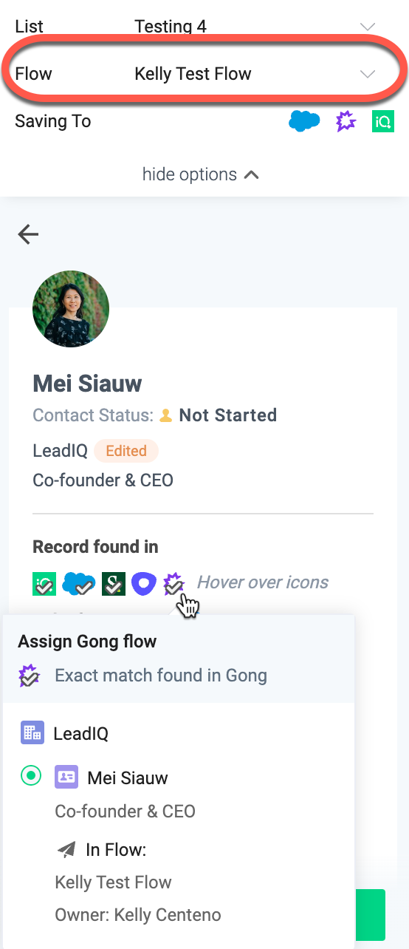The width and height of the screenshot is (409, 949).
Task: Click the Kelly Test Flow text in popup
Action: pos(113,882)
